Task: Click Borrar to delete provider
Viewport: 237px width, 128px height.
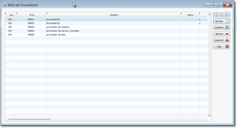Action: click(x=222, y=34)
